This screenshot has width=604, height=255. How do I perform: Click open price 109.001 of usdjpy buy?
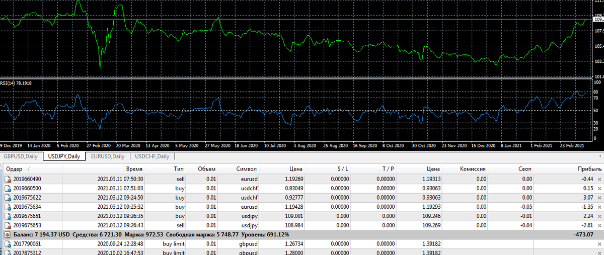coord(293,216)
